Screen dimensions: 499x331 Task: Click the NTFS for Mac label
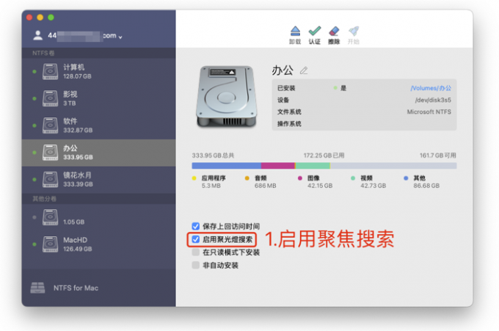tap(76, 288)
